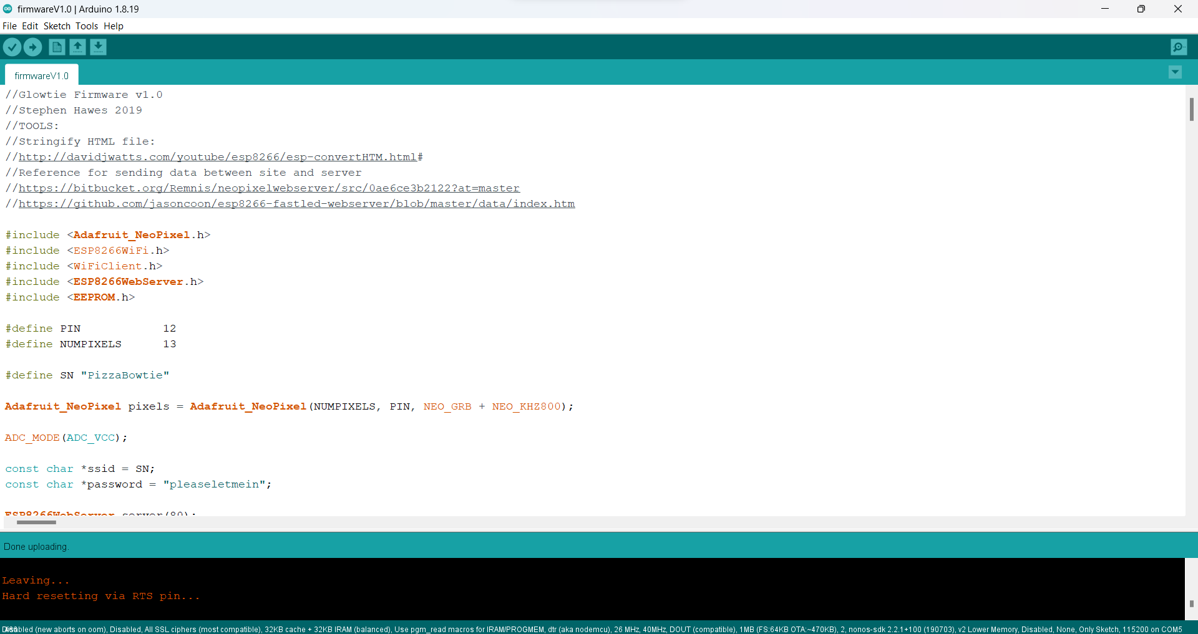Click the horizontal scrollbar below the code
Screen dimensions: 1198x634
click(x=35, y=522)
